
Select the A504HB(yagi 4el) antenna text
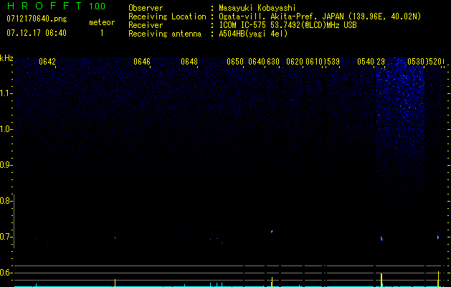pos(253,34)
